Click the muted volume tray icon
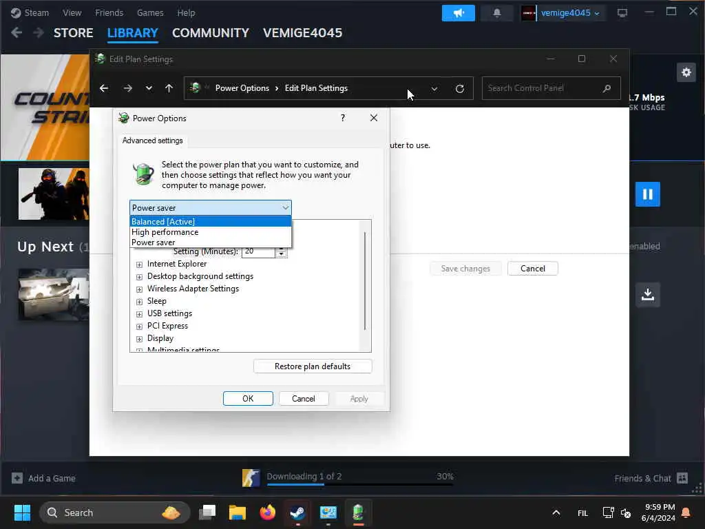 pyautogui.click(x=625, y=512)
